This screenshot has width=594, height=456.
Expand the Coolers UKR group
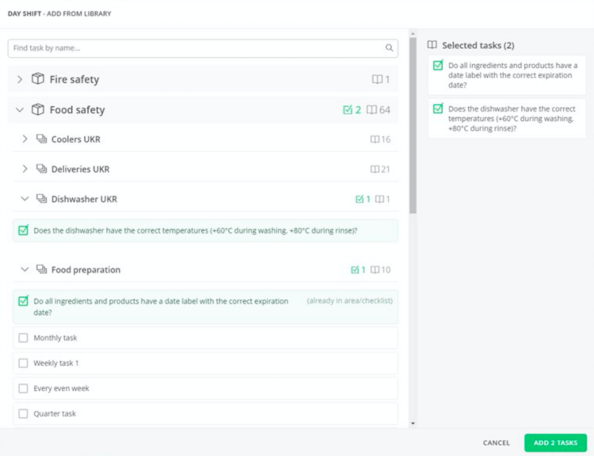(25, 139)
